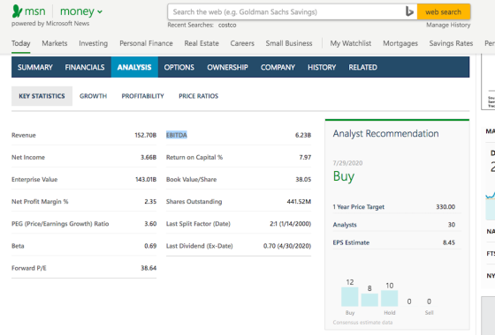Click the recommendation date 7/29/2020
495x335 pixels.
pyautogui.click(x=347, y=163)
